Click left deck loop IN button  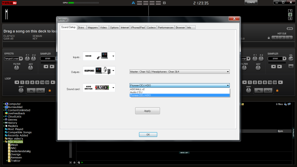point(31,91)
